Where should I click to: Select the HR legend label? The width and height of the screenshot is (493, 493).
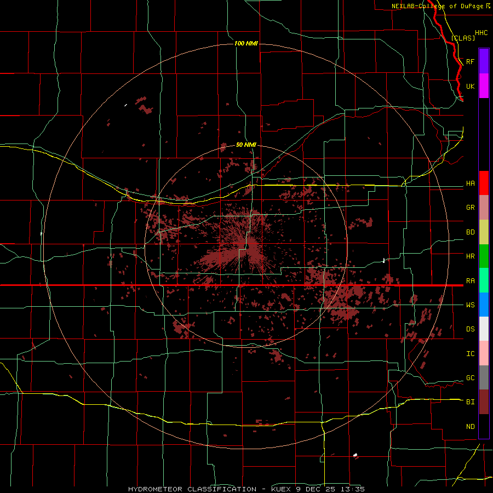tap(470, 256)
